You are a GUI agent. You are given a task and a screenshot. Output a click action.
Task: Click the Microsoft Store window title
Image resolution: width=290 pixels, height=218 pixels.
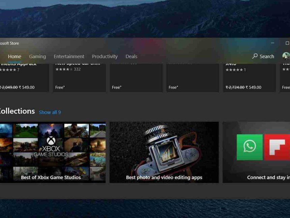9,43
